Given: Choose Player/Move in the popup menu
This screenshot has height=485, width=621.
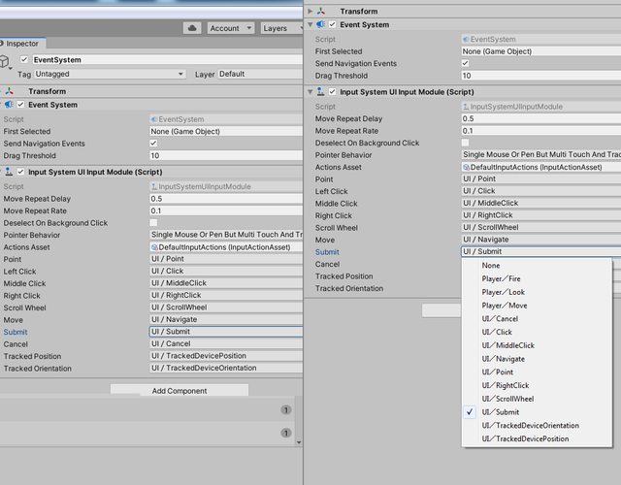Looking at the screenshot, I should click(537, 306).
